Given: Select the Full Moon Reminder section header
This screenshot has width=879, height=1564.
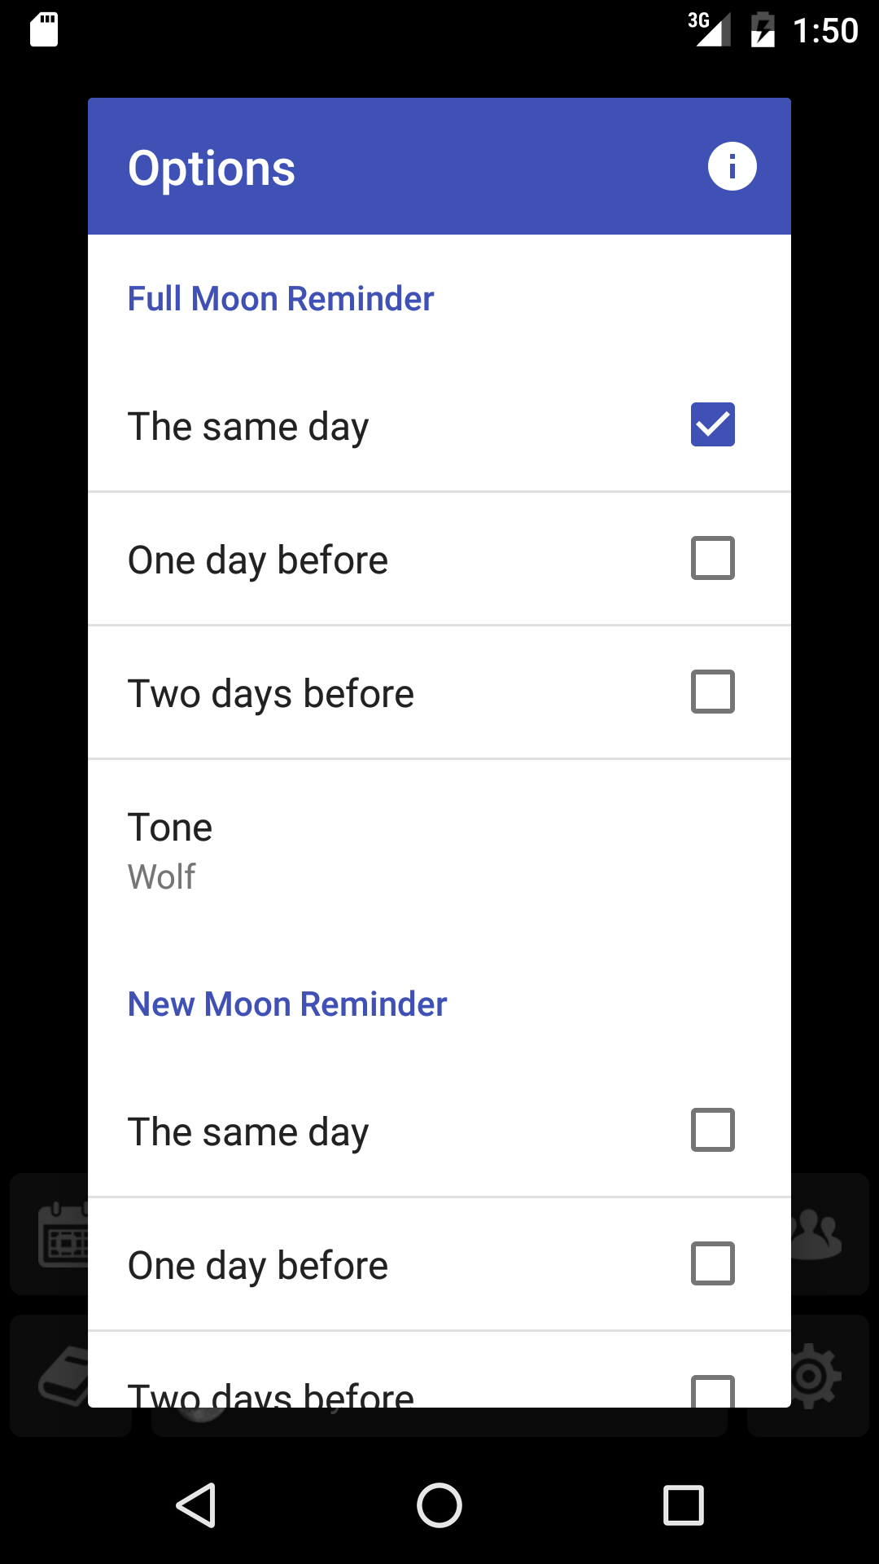Looking at the screenshot, I should coord(281,299).
